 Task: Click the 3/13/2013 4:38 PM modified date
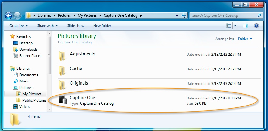[x=226, y=98]
